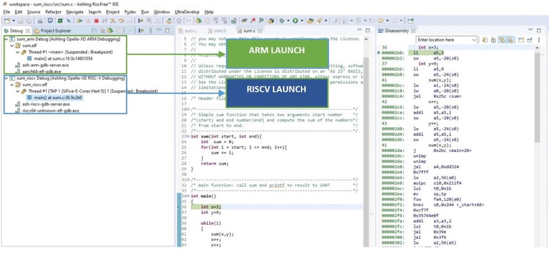
Task: Open the UltraDevelop menu
Action: click(187, 12)
